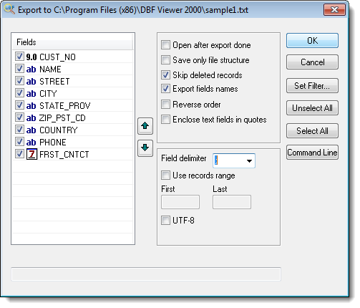Click the numeric type icon of CUST_NO
Image resolution: width=360 pixels, height=308 pixels.
(31, 57)
